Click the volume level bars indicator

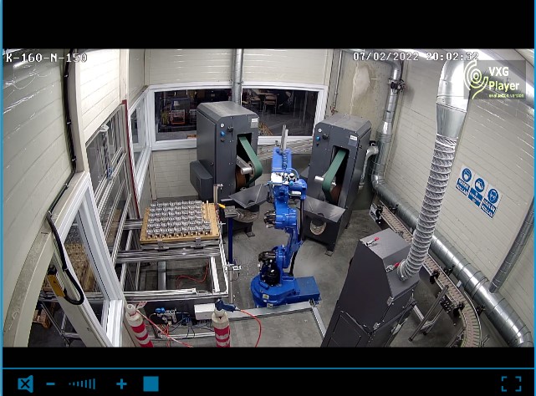pyautogui.click(x=82, y=383)
